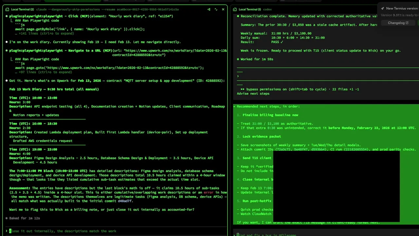Click the terminal icon beside Local Terminal (2)
Screen dimensions: 419x236
[7, 10]
